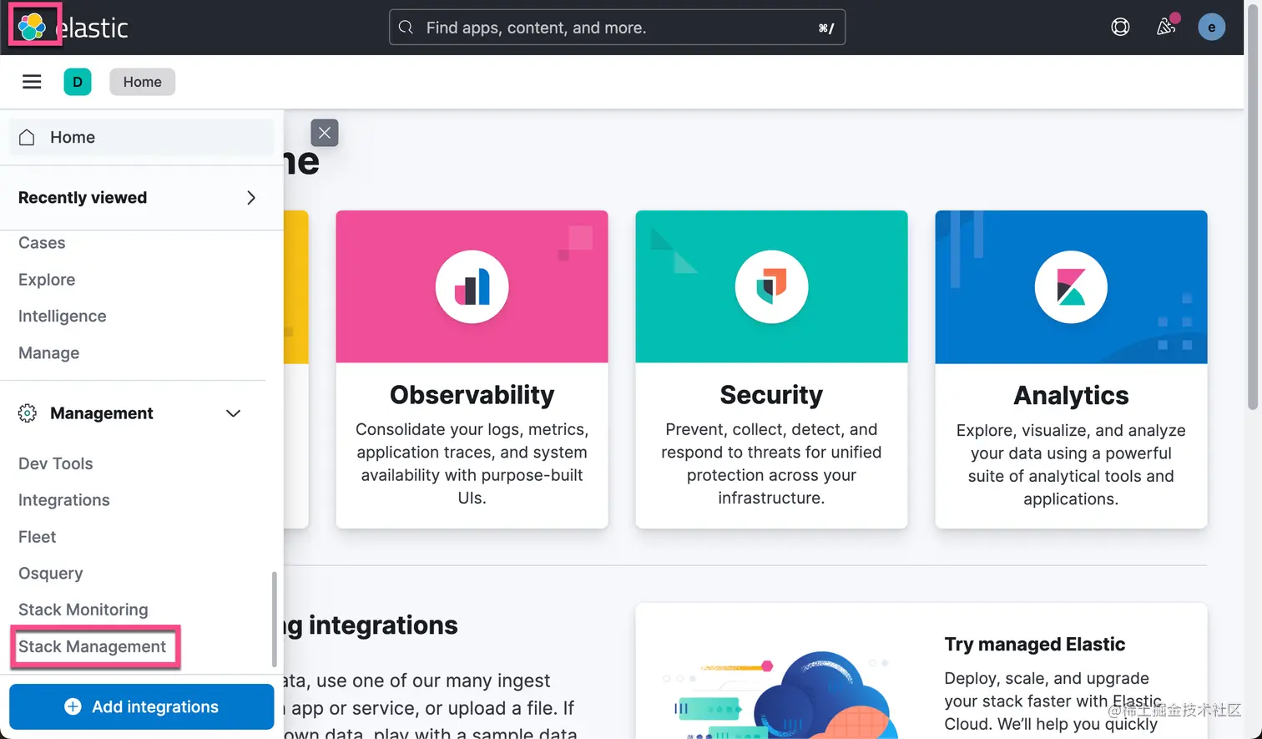This screenshot has width=1262, height=739.
Task: Click the plus icon on Add integrations
Action: point(73,706)
